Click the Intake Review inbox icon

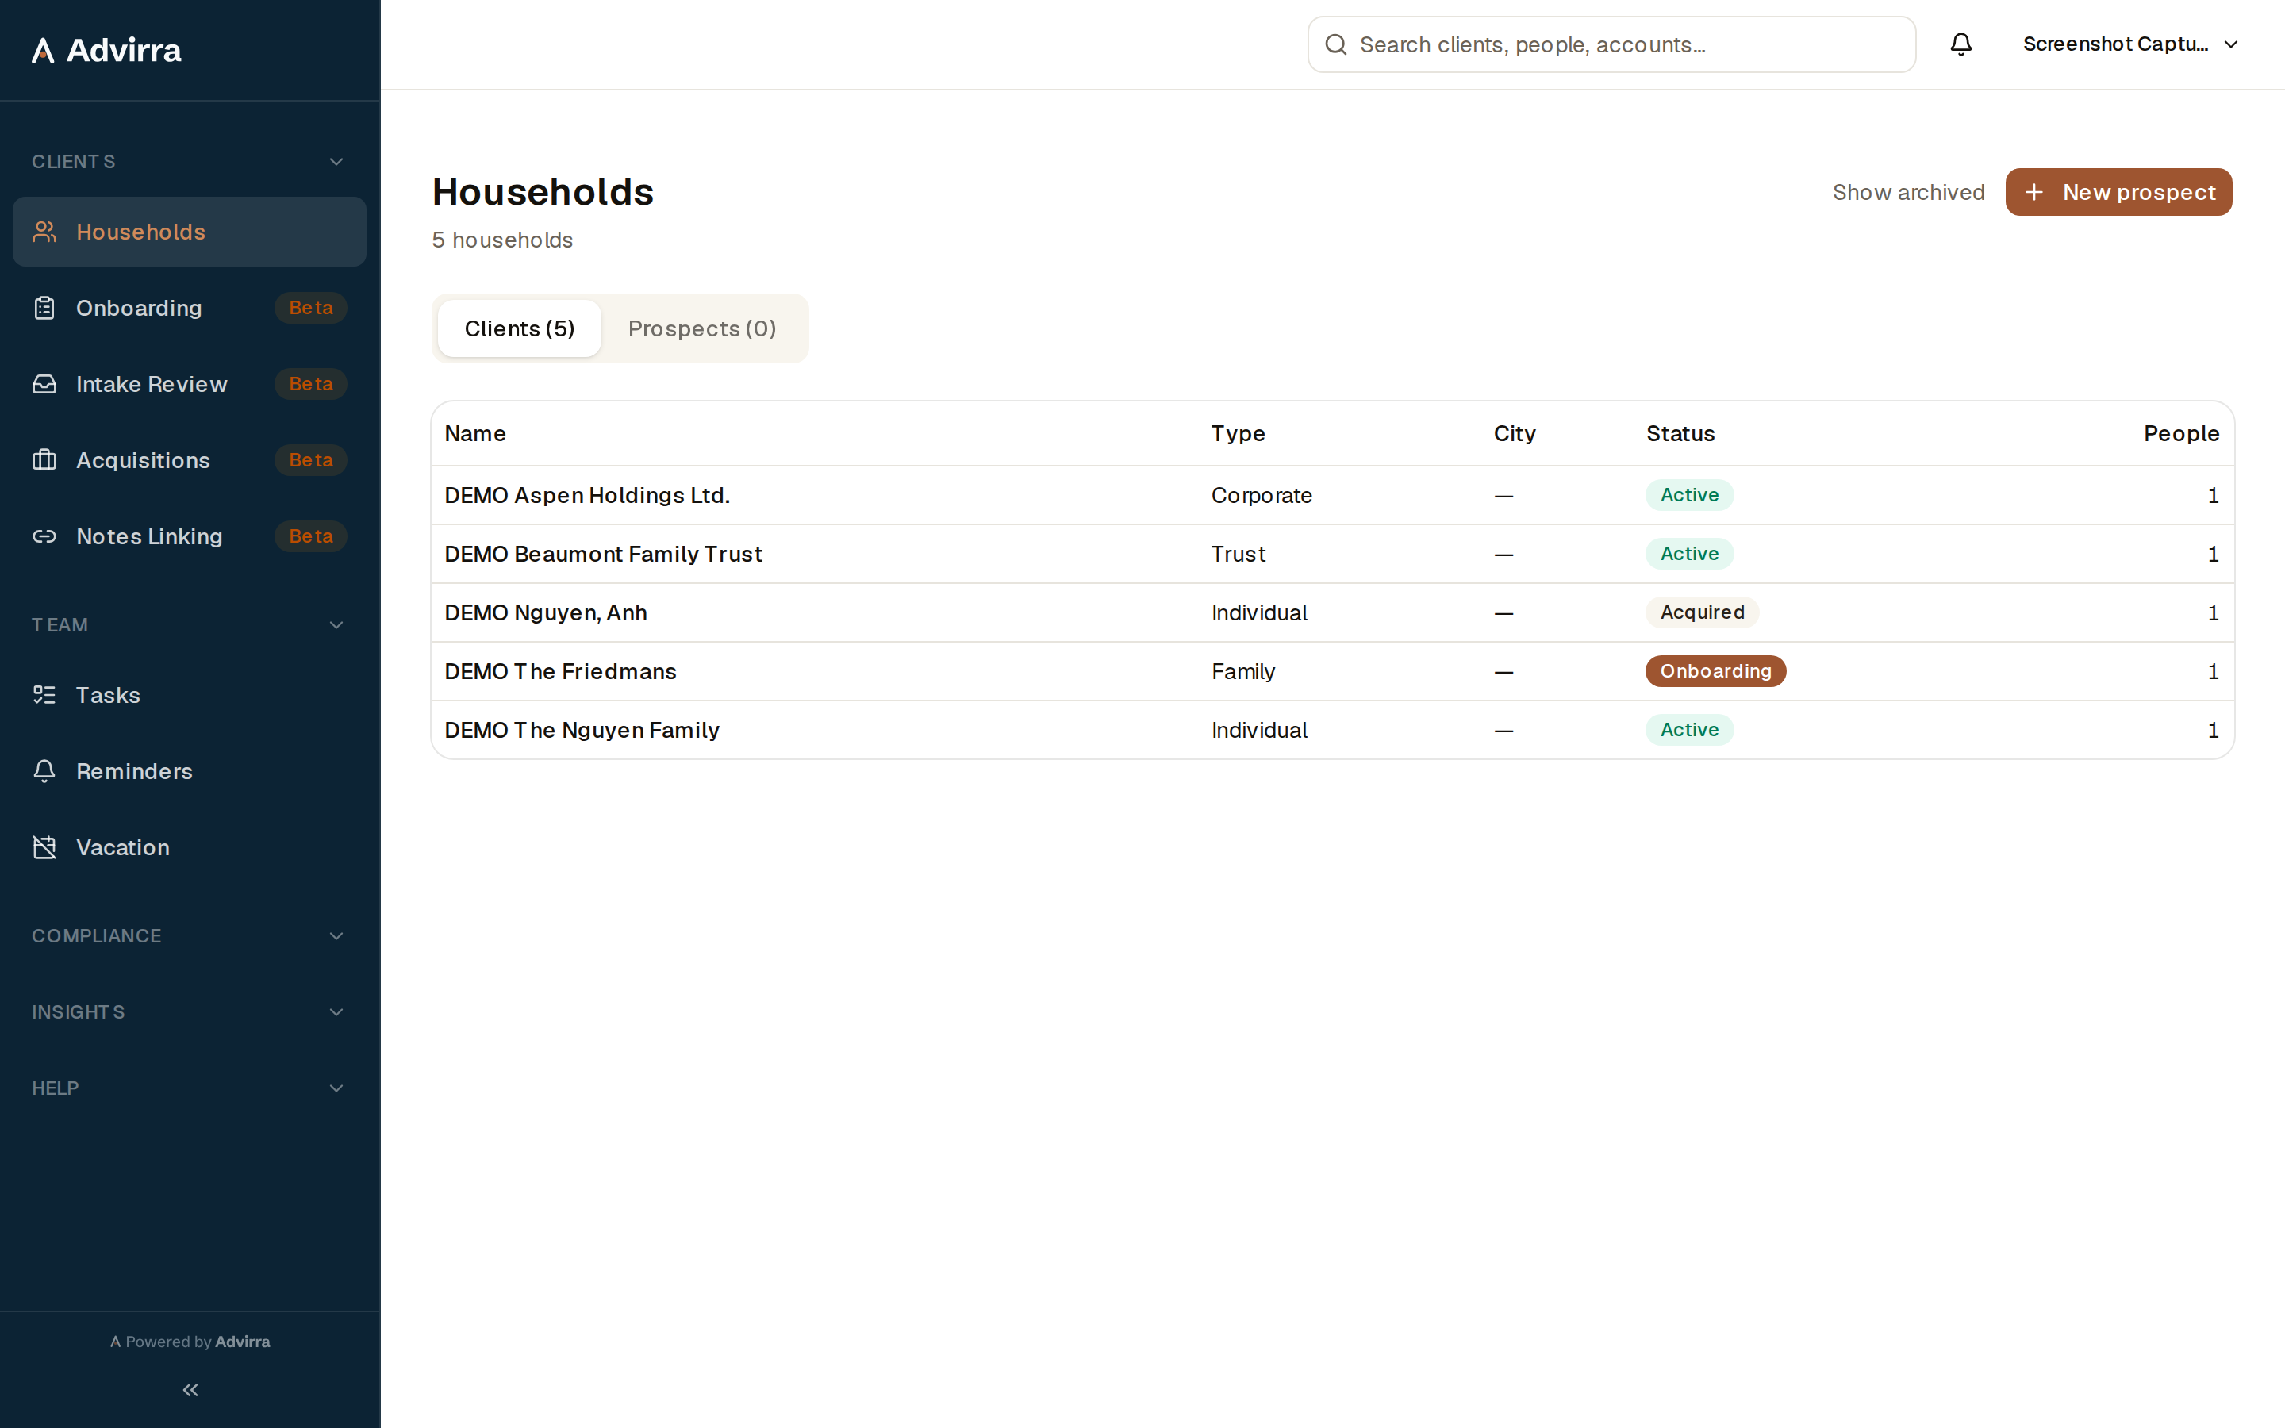[44, 385]
